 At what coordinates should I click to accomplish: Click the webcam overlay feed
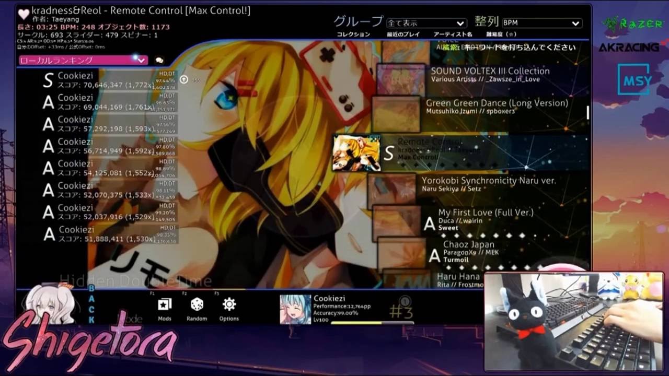click(x=573, y=321)
